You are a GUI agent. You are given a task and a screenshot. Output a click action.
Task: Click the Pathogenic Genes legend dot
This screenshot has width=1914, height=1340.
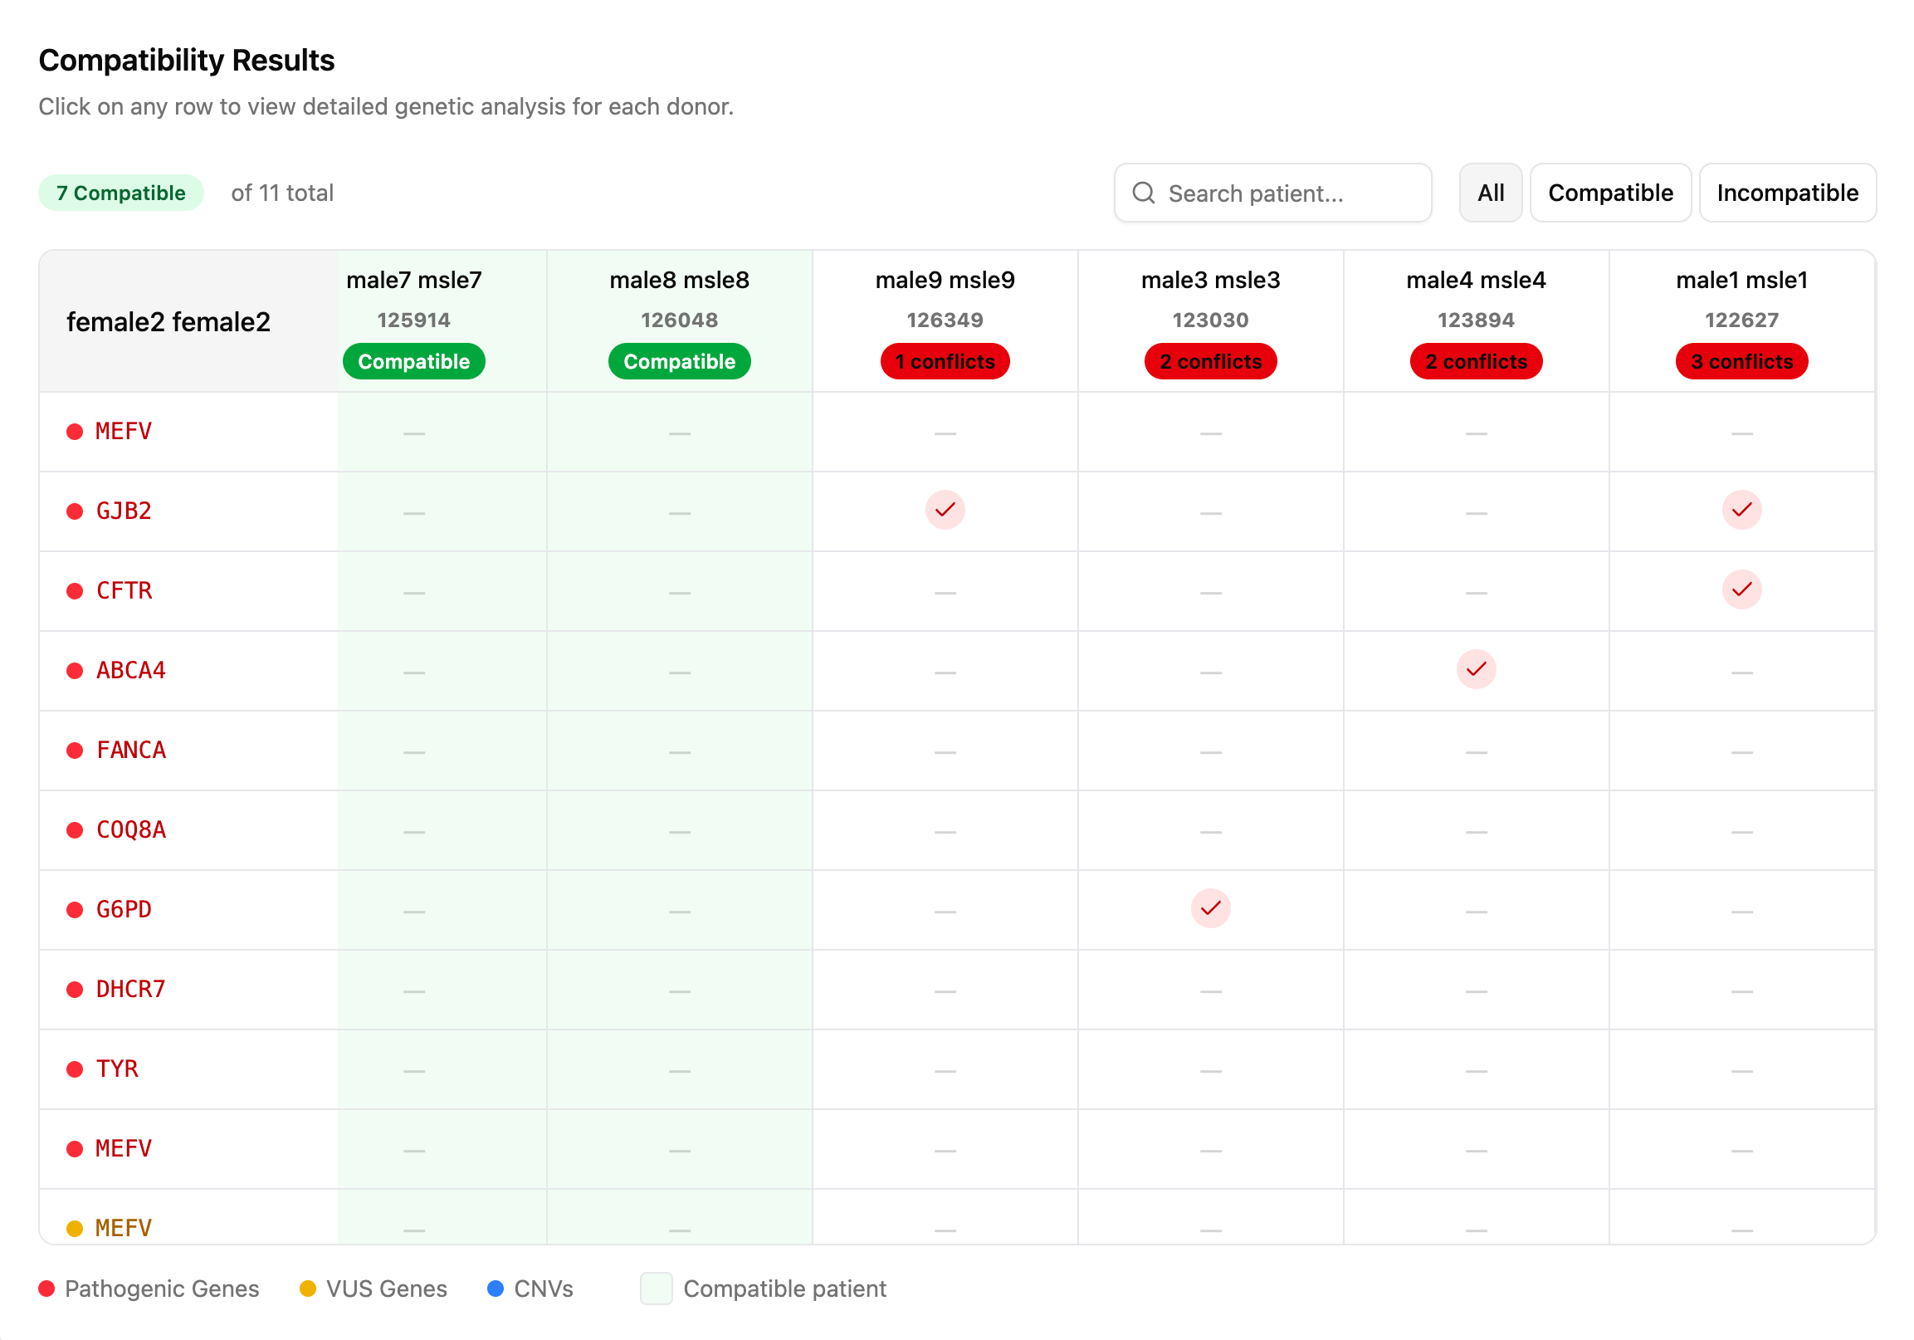click(47, 1289)
